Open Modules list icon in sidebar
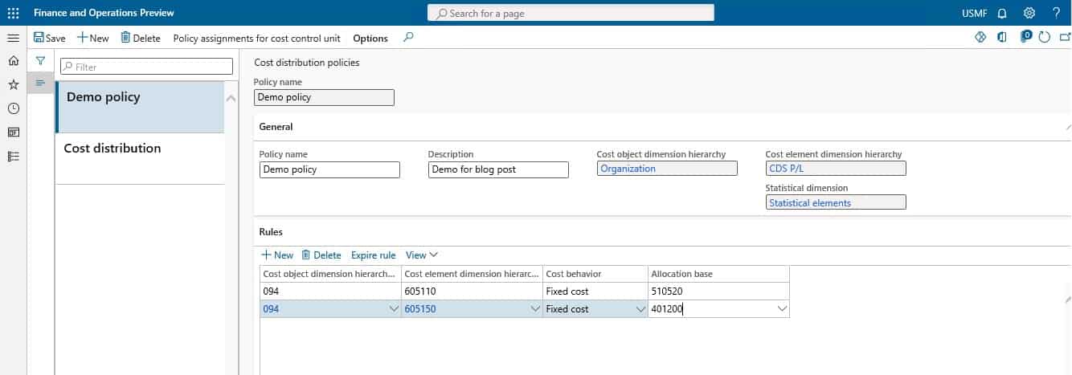The width and height of the screenshot is (1072, 375). [x=13, y=157]
